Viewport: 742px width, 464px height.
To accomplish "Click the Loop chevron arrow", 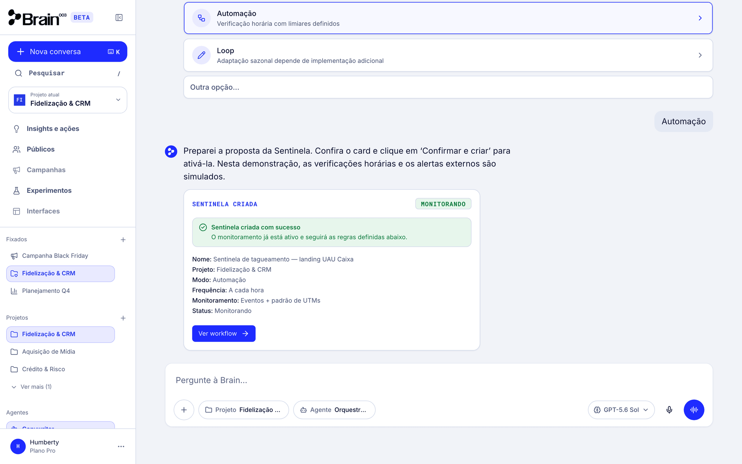I will pos(700,55).
